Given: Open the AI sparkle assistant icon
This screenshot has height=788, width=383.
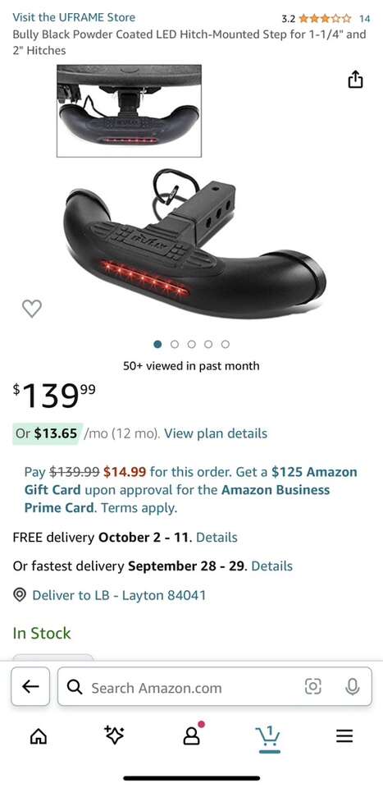Looking at the screenshot, I should coord(115,735).
